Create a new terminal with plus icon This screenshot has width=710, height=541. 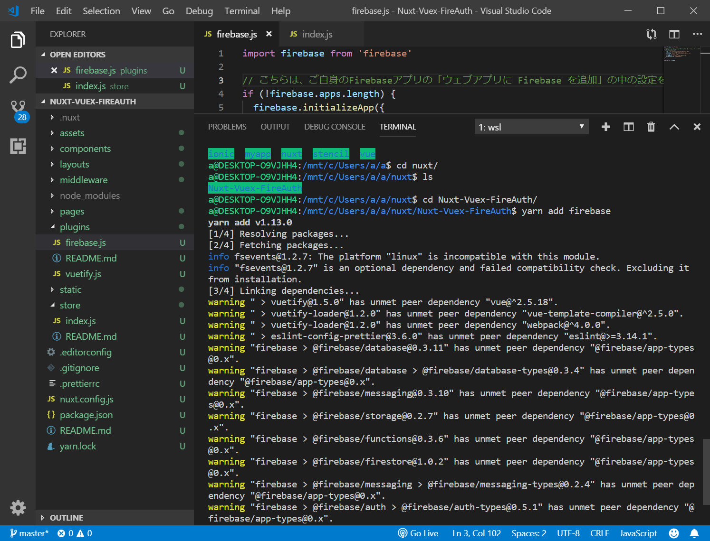click(x=606, y=127)
